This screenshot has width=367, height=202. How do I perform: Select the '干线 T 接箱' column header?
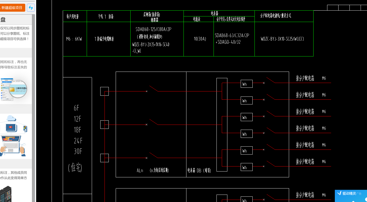[x=106, y=16]
